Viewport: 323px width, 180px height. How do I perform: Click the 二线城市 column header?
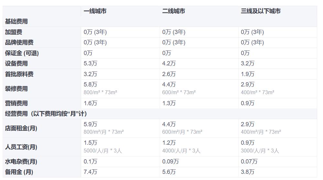(173, 11)
